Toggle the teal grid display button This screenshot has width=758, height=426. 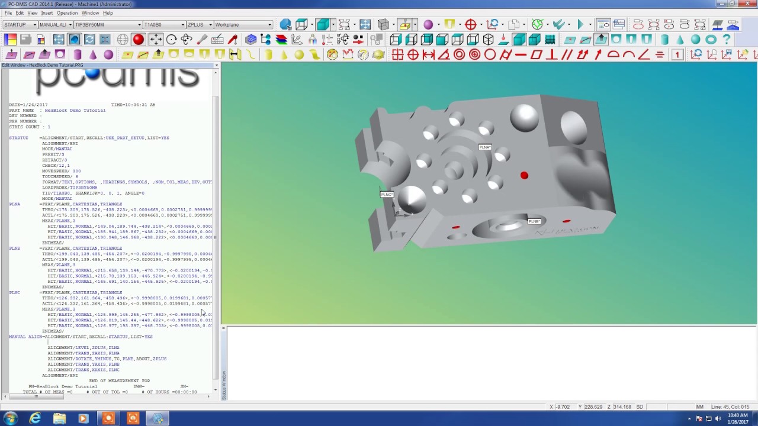coord(550,40)
